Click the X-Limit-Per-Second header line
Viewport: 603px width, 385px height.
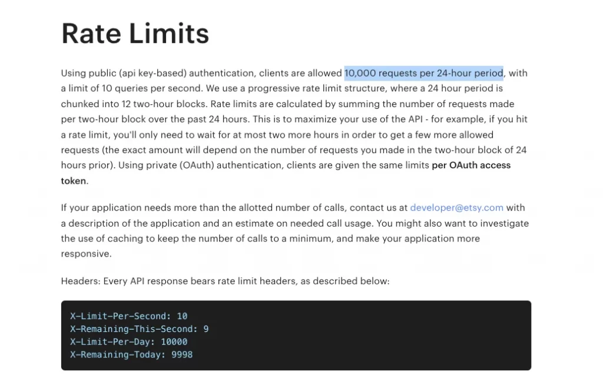[128, 316]
